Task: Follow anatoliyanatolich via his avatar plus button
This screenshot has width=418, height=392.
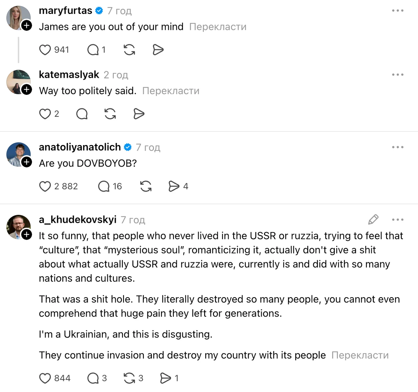Action: [x=26, y=162]
